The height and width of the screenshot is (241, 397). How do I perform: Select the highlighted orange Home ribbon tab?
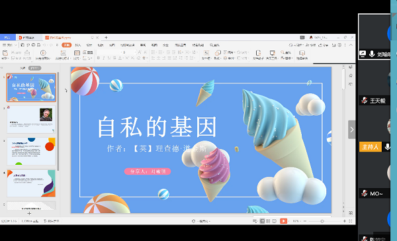pyautogui.click(x=67, y=45)
